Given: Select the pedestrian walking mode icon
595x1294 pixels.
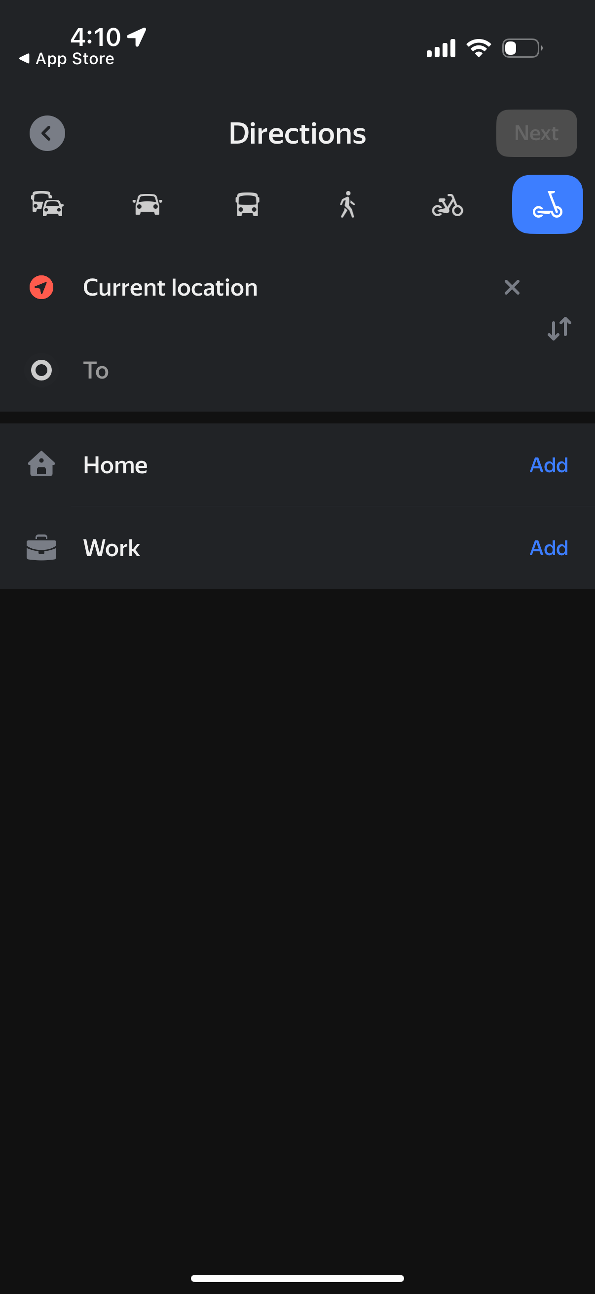Looking at the screenshot, I should click(x=347, y=204).
